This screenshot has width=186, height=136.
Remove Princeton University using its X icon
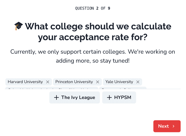pyautogui.click(x=98, y=82)
